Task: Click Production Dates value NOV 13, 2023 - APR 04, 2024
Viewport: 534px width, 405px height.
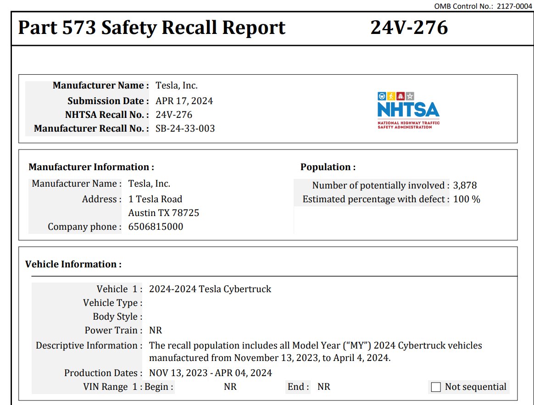Action: click(211, 373)
